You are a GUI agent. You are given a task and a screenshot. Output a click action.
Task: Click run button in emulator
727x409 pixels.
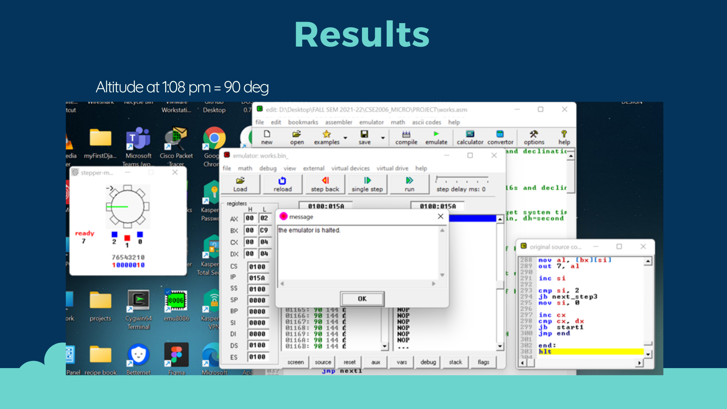coord(409,184)
